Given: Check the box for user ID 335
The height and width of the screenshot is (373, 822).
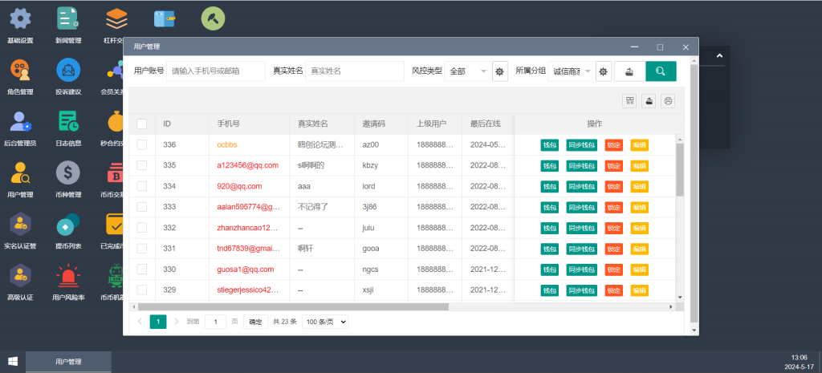Looking at the screenshot, I should coord(141,165).
